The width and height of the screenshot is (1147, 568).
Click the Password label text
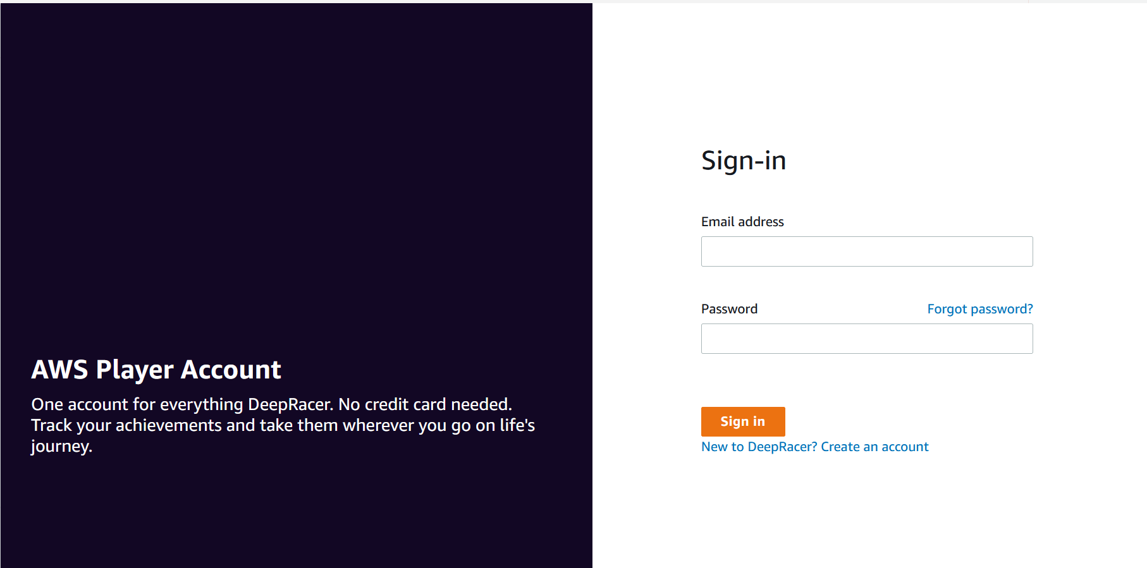pyautogui.click(x=729, y=308)
